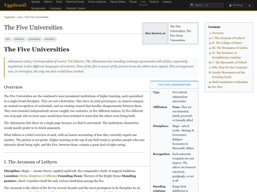Open the Planes menu
Image resolution: width=257 pixels, height=192 pixels.
pyautogui.click(x=133, y=2)
